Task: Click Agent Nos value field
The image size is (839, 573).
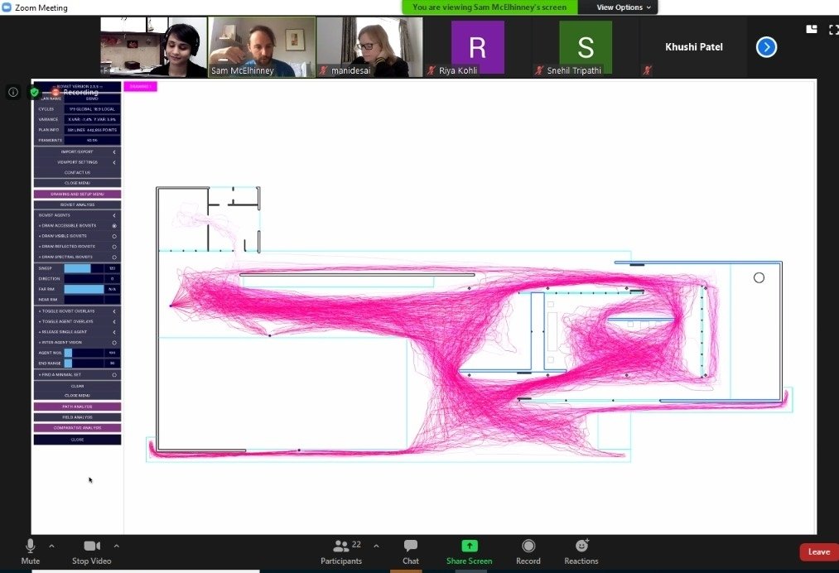Action: [113, 353]
